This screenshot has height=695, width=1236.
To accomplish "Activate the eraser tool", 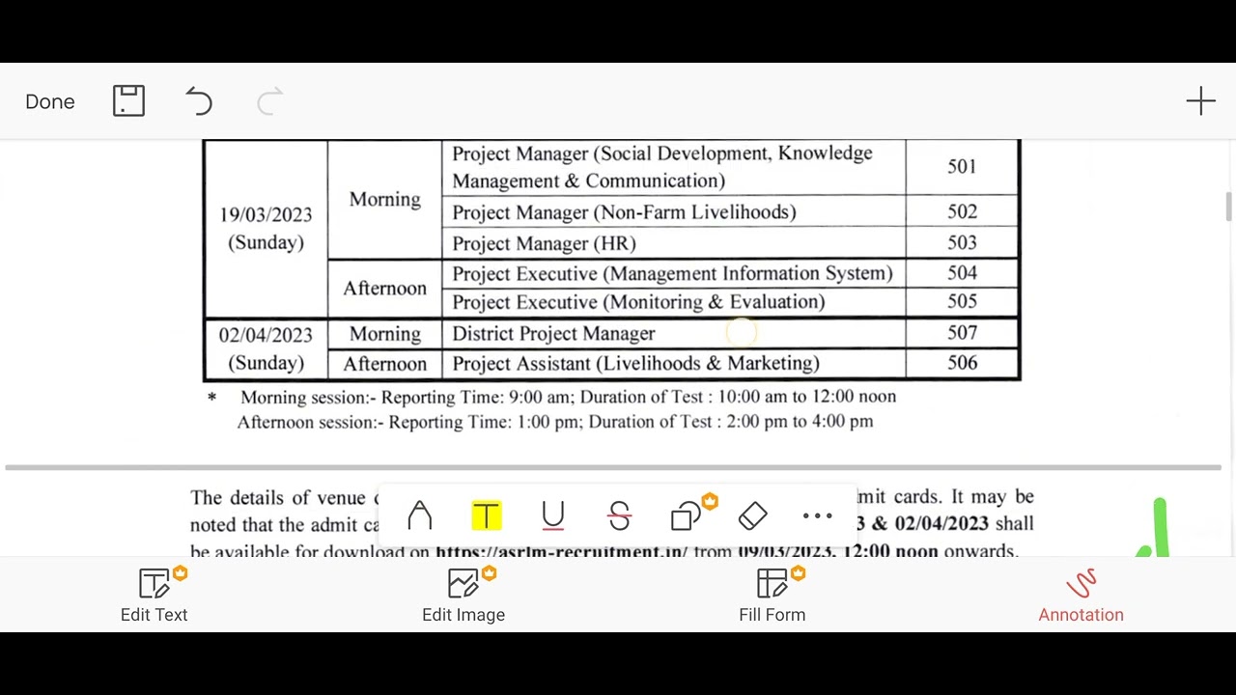I will [x=752, y=516].
